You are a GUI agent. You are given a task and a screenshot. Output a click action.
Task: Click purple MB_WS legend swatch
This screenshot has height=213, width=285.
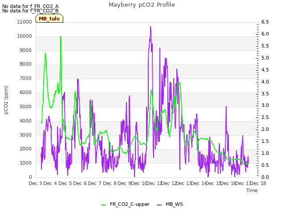(159, 205)
